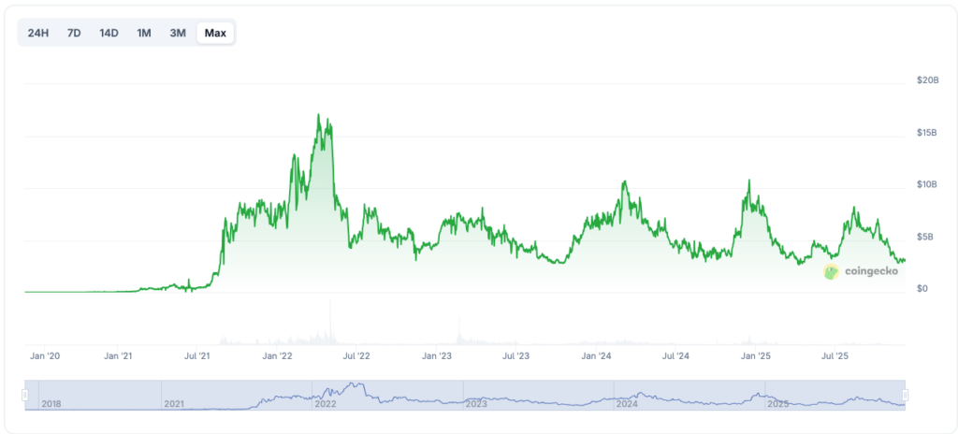This screenshot has height=434, width=958.
Task: Select 2022 in the navigator timeline
Action: [327, 404]
